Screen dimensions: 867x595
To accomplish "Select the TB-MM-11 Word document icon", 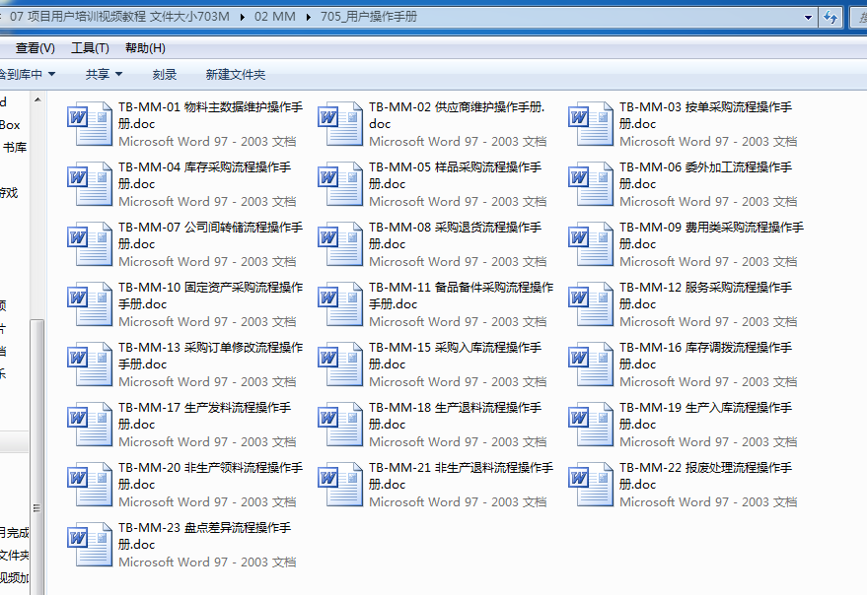I will 340,304.
